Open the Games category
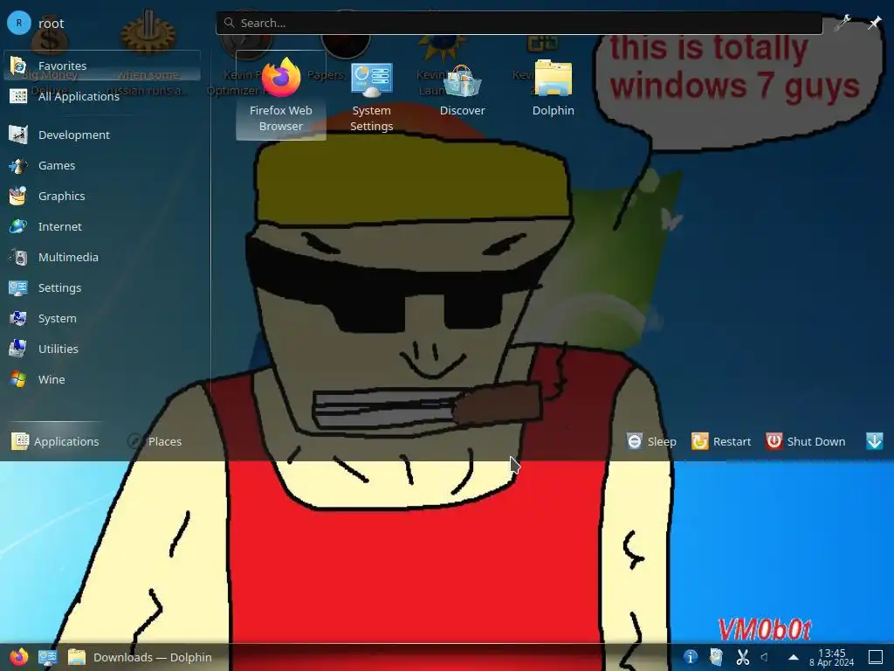Screen dimensions: 894x671 pos(102,165)
